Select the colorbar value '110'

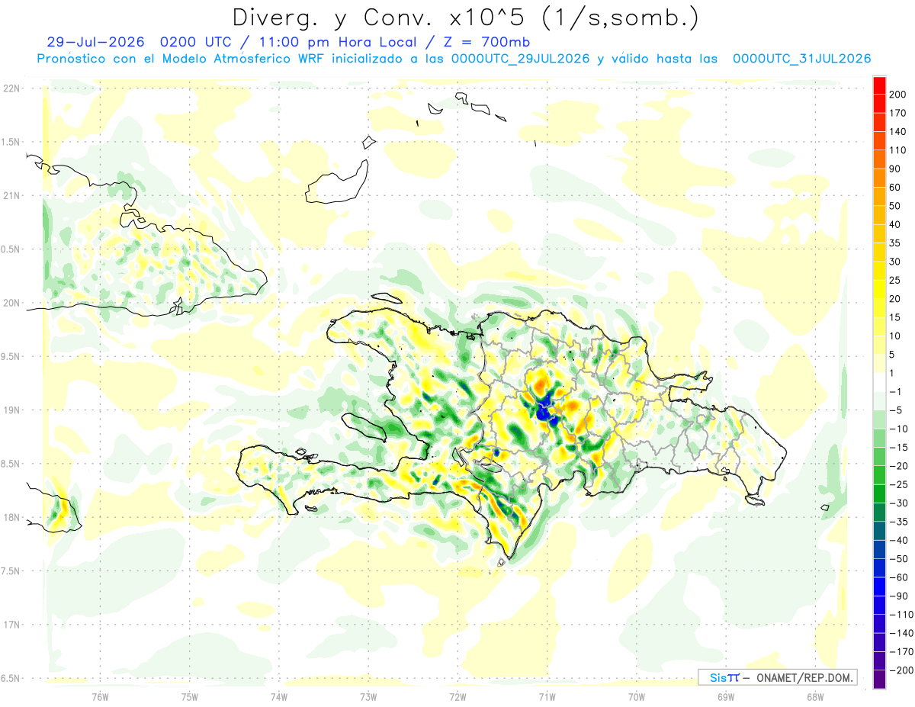click(897, 150)
